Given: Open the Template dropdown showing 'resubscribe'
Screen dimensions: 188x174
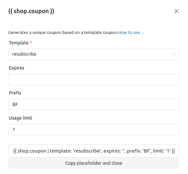Looking at the screenshot, I should coord(94,54).
